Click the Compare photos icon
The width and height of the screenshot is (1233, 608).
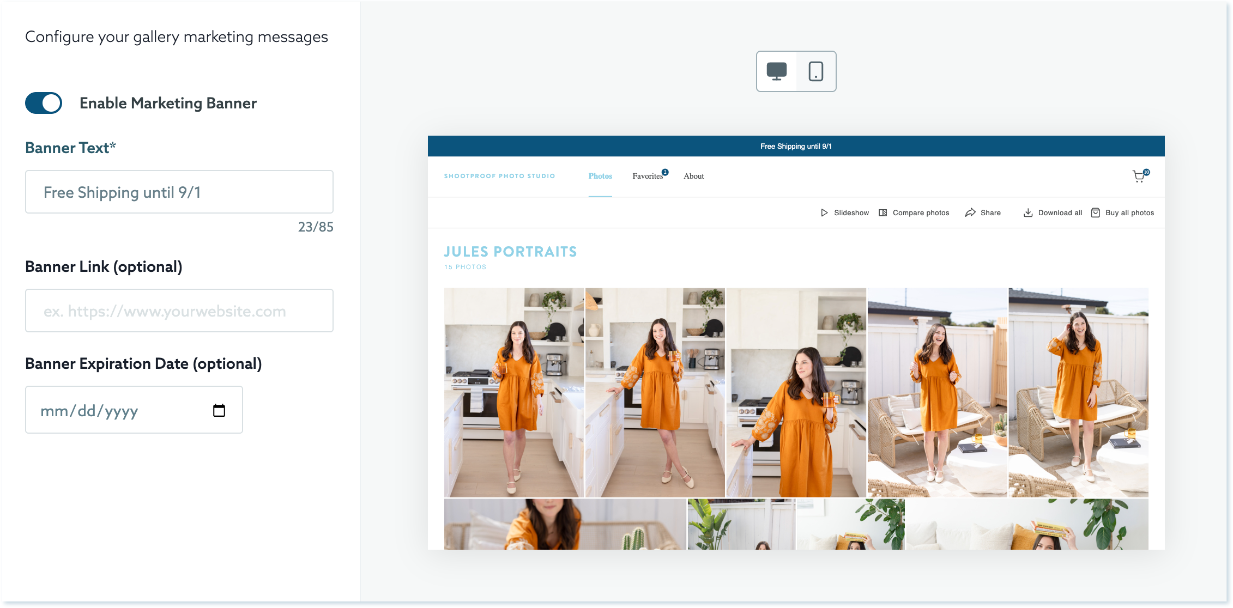pyautogui.click(x=883, y=213)
